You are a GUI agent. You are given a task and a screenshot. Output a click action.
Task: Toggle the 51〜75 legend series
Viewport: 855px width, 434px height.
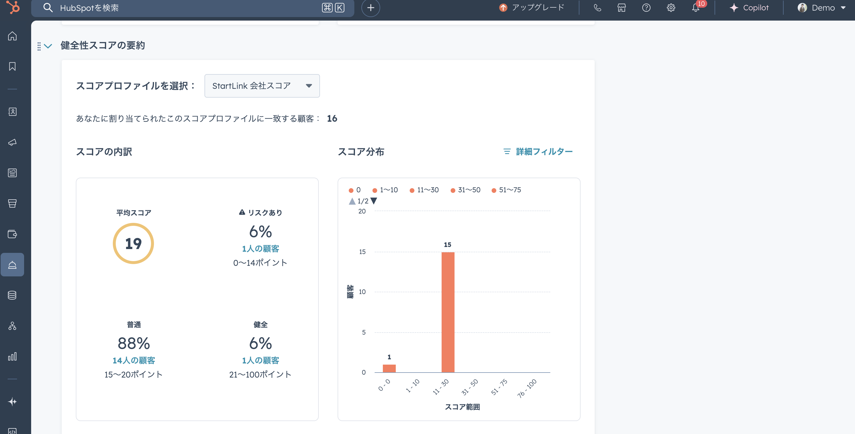coord(506,190)
